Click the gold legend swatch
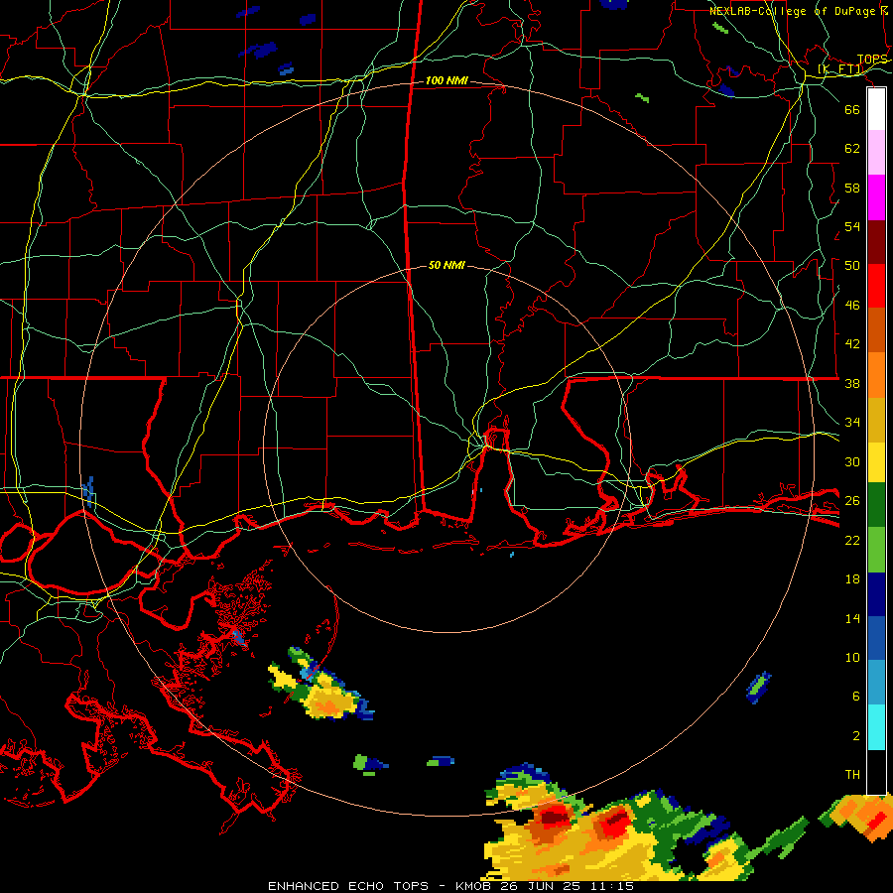This screenshot has height=893, width=893. point(876,420)
